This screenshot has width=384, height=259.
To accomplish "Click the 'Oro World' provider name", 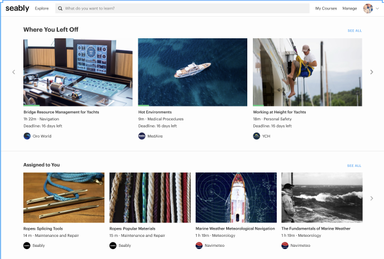I will tap(42, 136).
